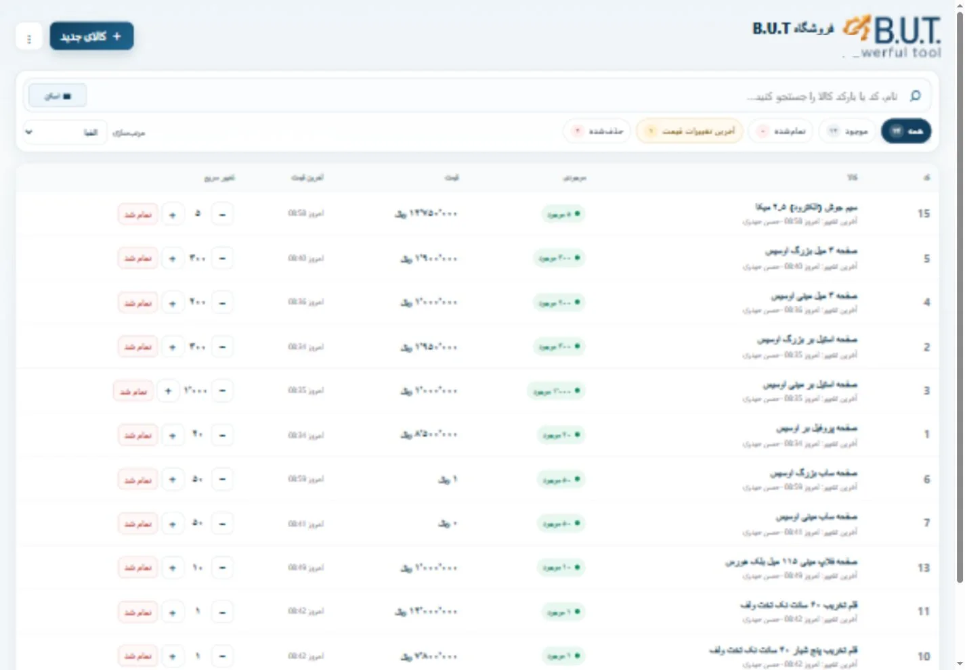Click minus button in item row 7
Screen dimensions: 965x670
pos(223,524)
